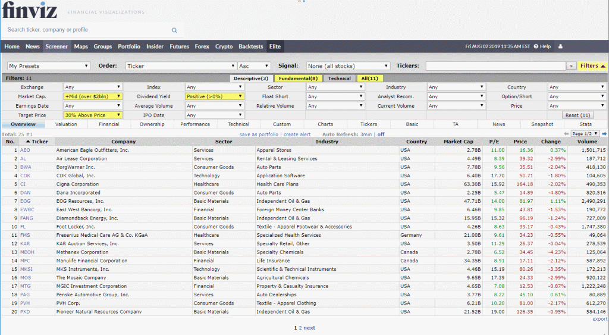Switch to the Technical filter tab
Screen dimensions: 609x335
[x=339, y=79]
